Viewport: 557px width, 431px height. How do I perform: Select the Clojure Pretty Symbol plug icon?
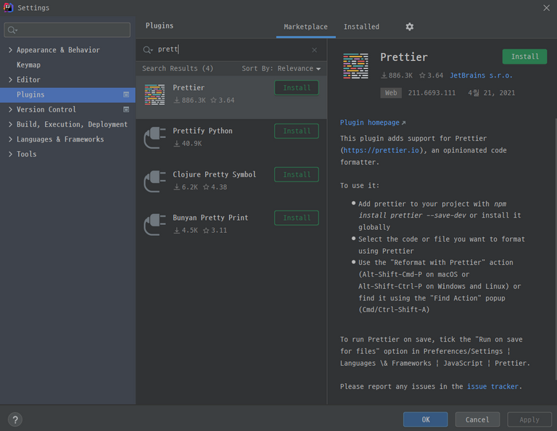click(x=155, y=181)
